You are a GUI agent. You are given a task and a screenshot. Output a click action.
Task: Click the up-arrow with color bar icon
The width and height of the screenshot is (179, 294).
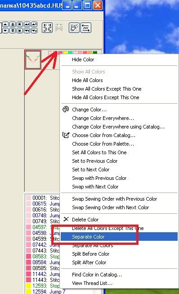tap(27, 24)
